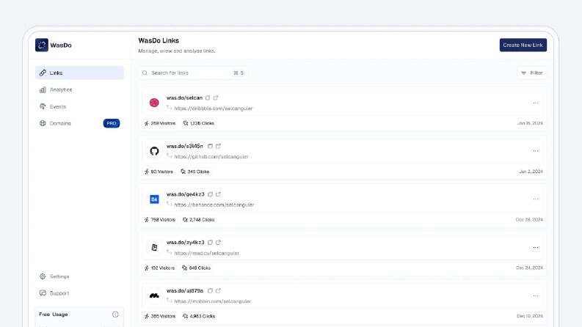
Task: Click the Dec 10, 2024 date
Action: pyautogui.click(x=530, y=316)
